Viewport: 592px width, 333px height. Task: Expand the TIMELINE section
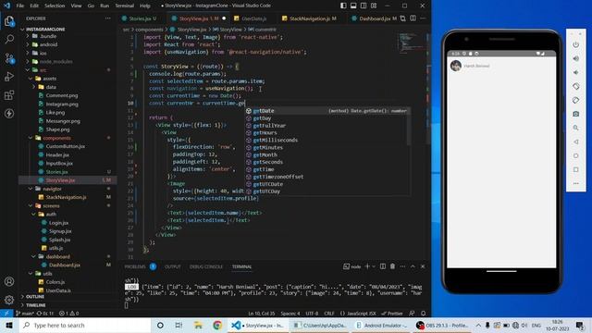pyautogui.click(x=35, y=305)
